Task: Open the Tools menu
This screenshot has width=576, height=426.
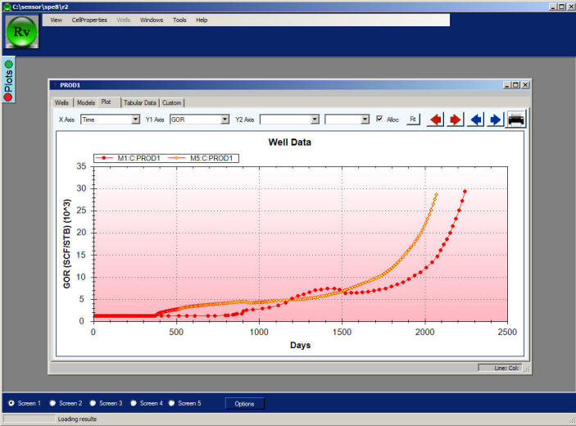Action: coord(179,20)
